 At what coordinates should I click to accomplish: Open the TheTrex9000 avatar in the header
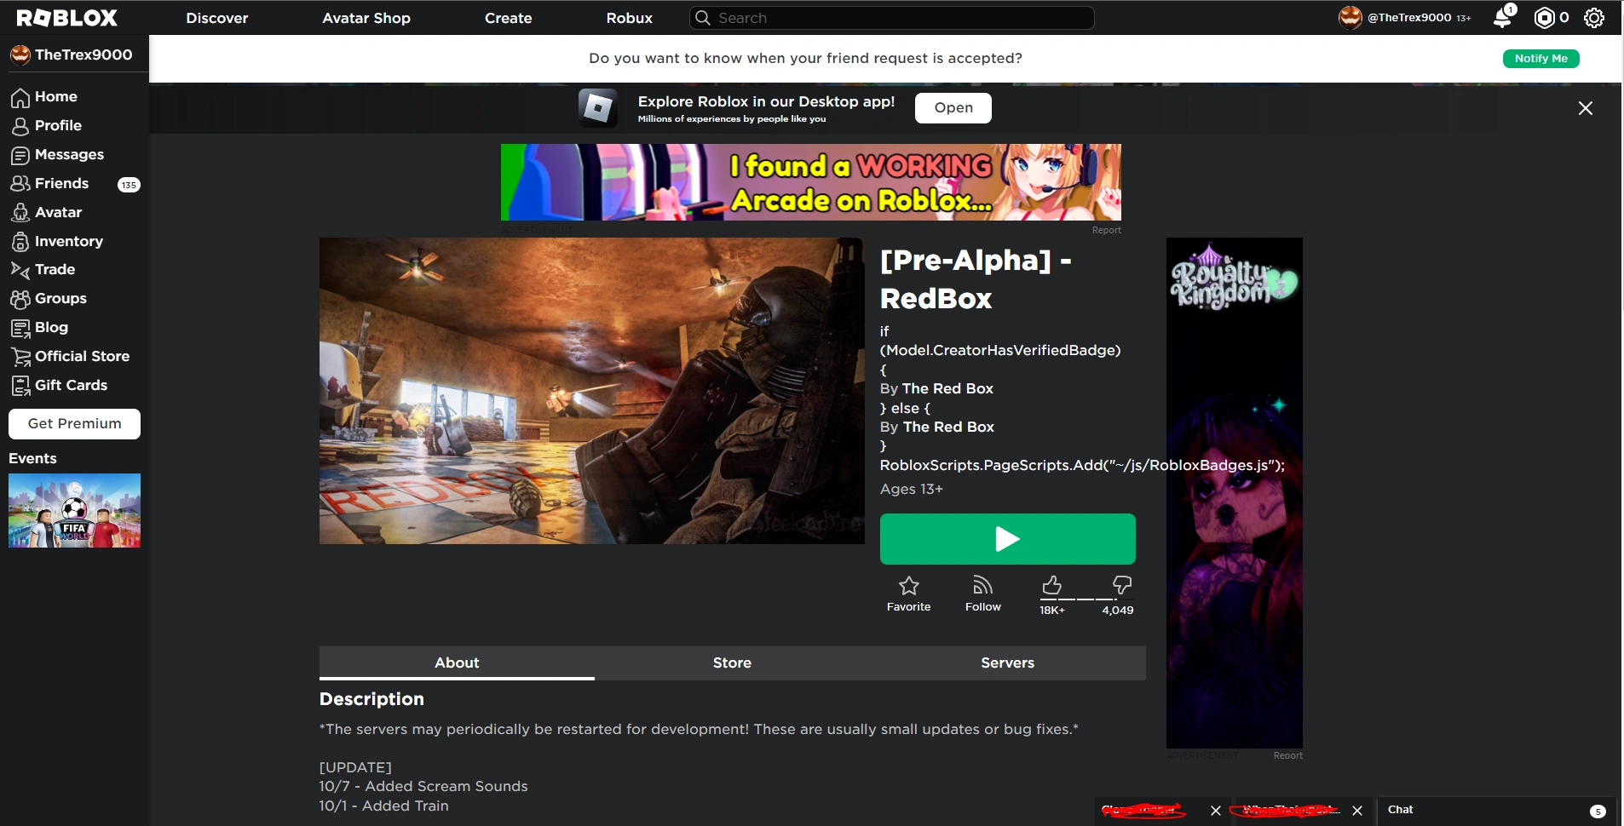click(x=1350, y=17)
